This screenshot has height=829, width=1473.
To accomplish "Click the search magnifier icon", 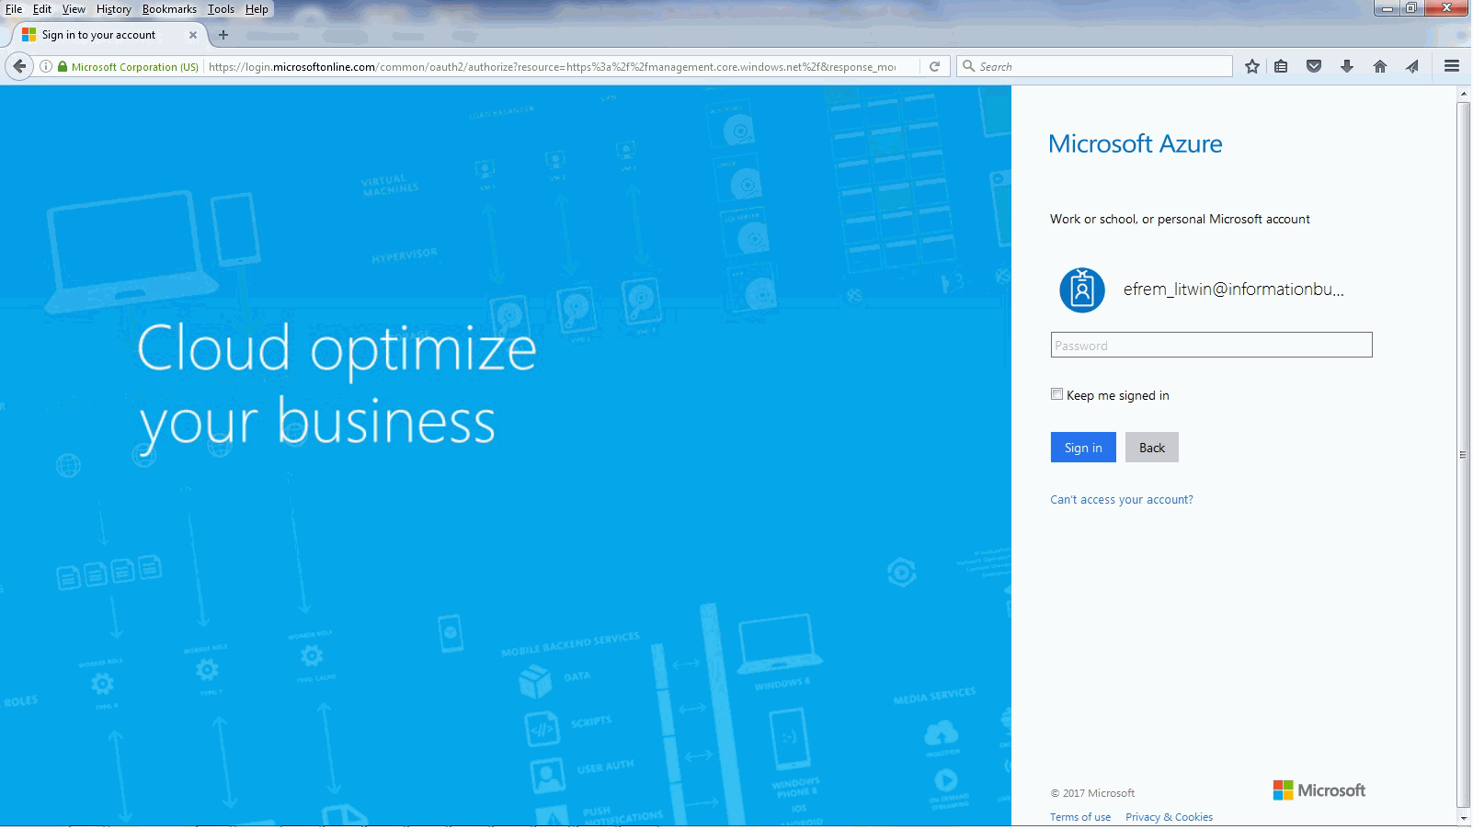I will tap(968, 66).
